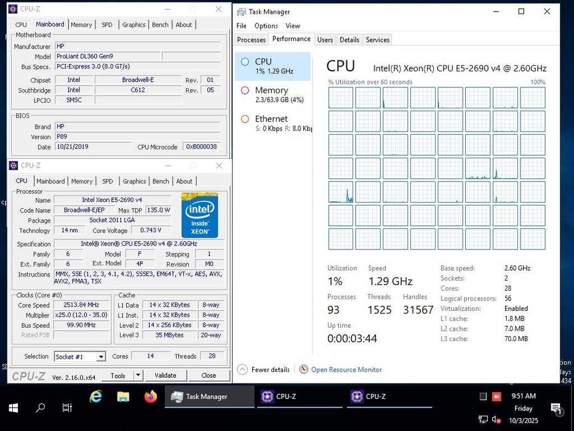Click the Open Resource Monitor gauge icon
This screenshot has height=431, width=574.
tap(303, 369)
